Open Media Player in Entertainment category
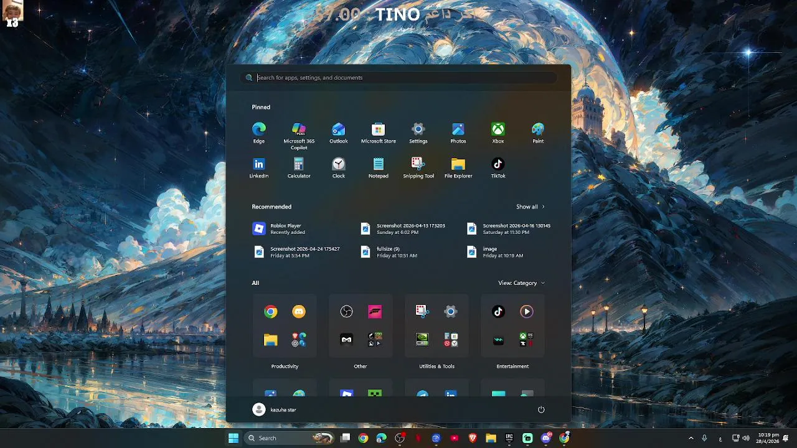Viewport: 797px width, 448px height. [527, 312]
